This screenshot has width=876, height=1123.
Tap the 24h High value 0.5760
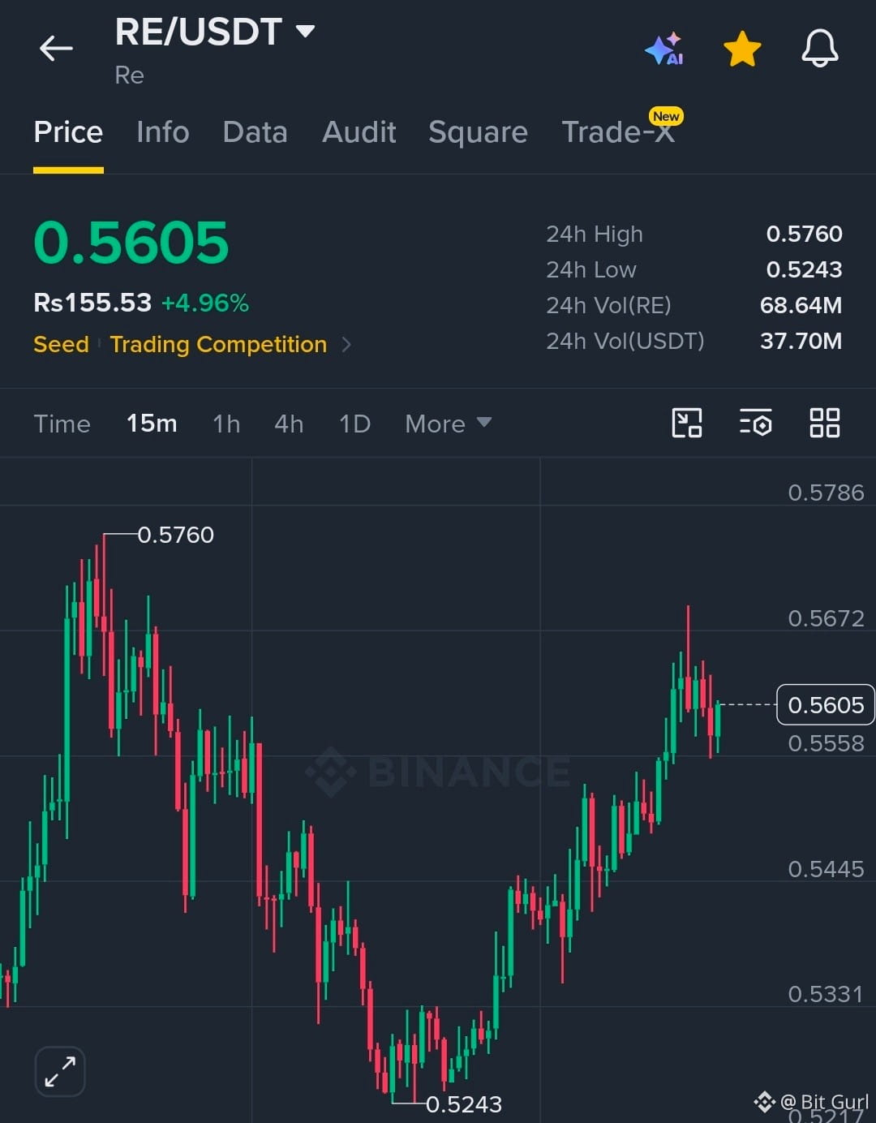coord(805,234)
